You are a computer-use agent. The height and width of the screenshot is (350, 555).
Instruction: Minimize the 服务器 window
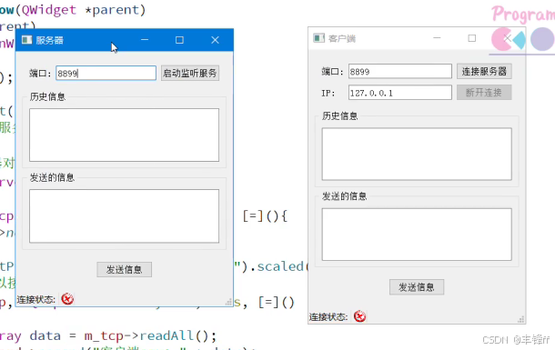(145, 40)
